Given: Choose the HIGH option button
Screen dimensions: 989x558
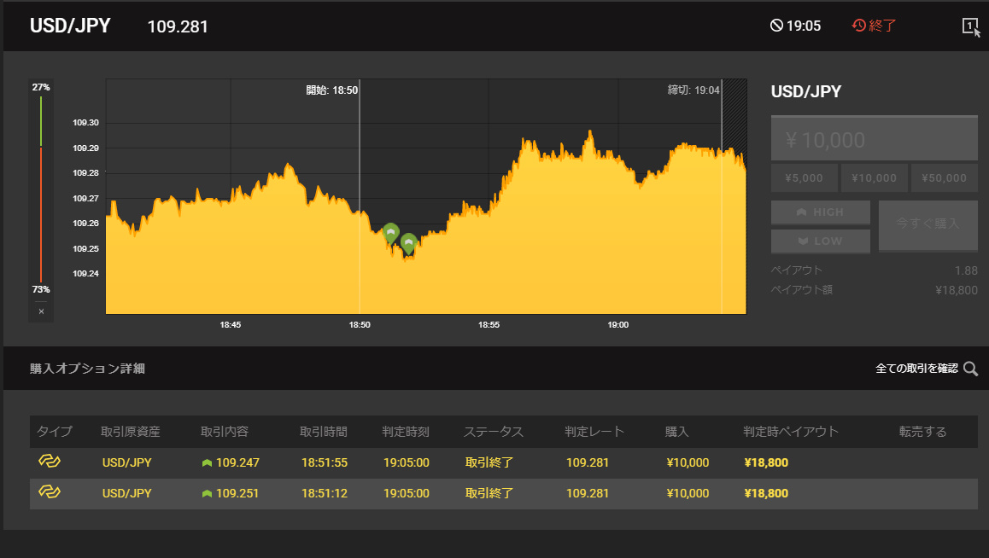Looking at the screenshot, I should point(821,212).
